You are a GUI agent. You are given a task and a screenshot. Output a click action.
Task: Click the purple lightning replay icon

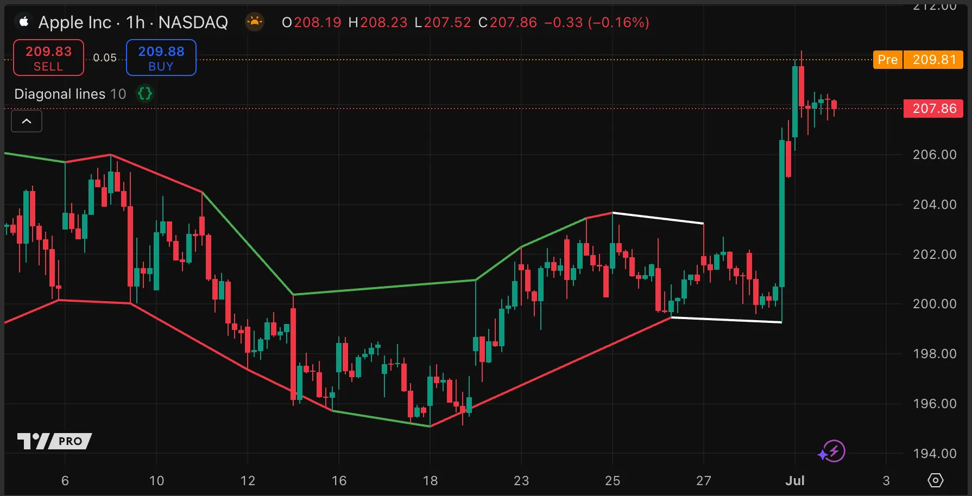point(833,451)
